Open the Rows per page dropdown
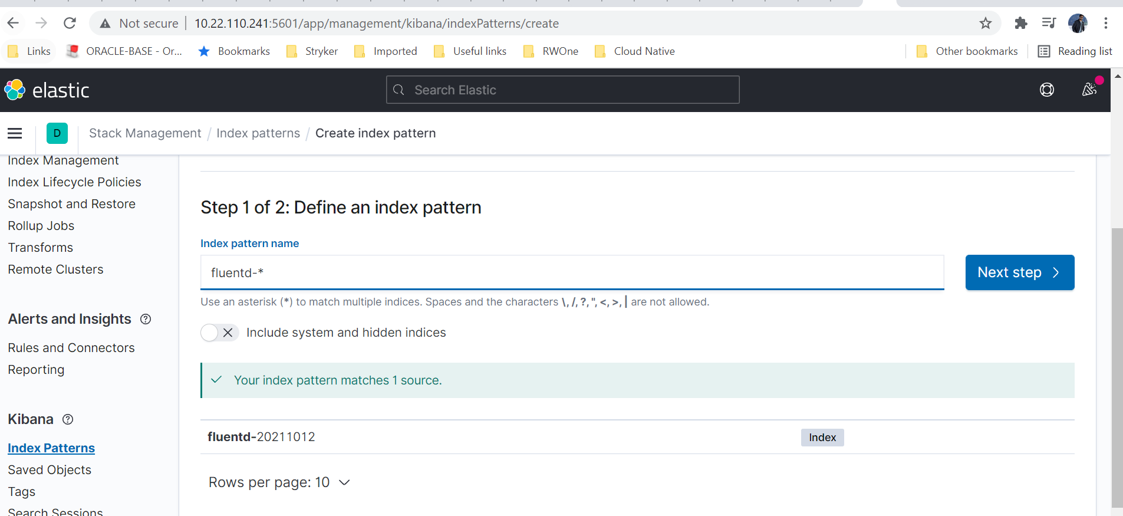Screen dimensions: 1123x516 pyautogui.click(x=279, y=482)
